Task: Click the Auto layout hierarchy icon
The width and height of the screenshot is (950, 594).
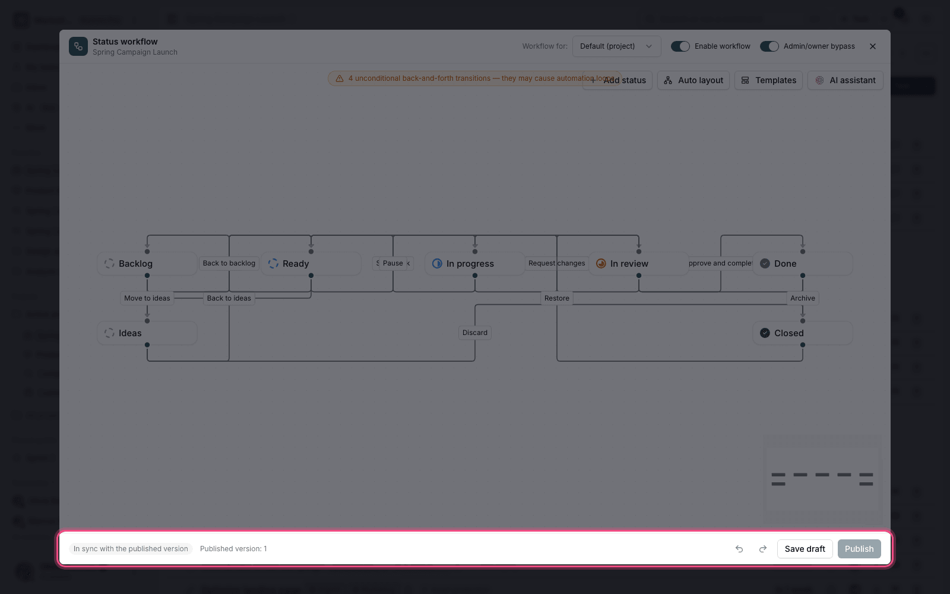Action: 668,80
